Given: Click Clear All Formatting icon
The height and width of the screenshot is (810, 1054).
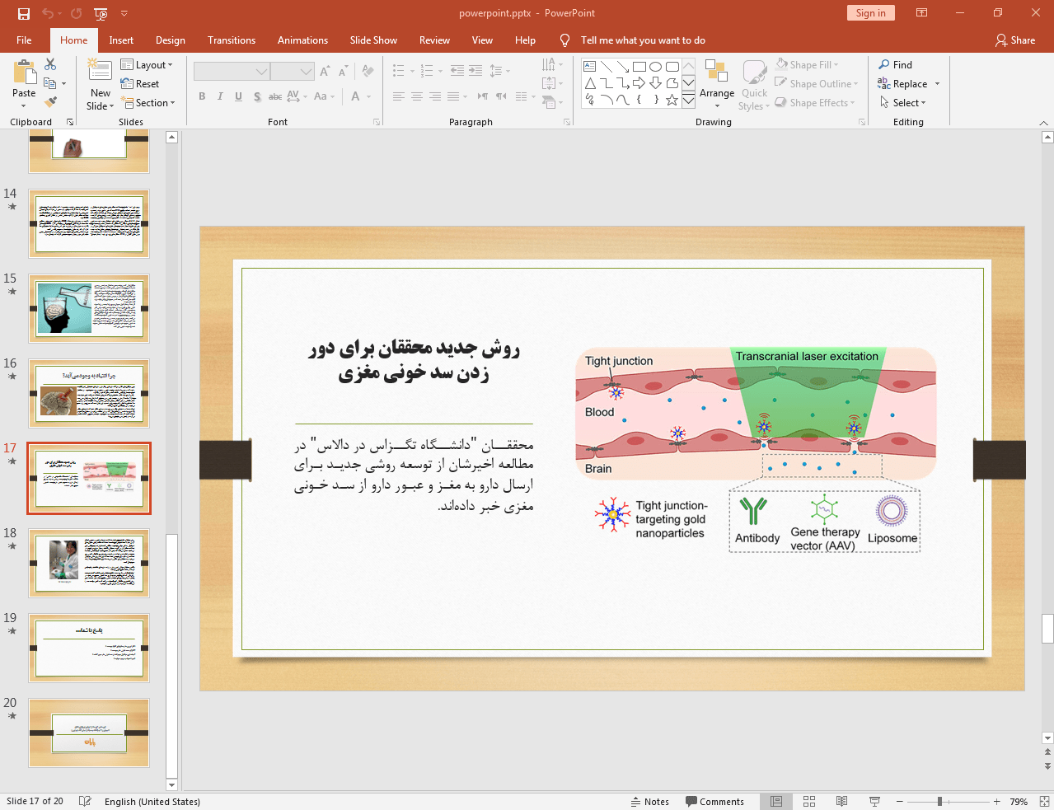Looking at the screenshot, I should [x=368, y=72].
